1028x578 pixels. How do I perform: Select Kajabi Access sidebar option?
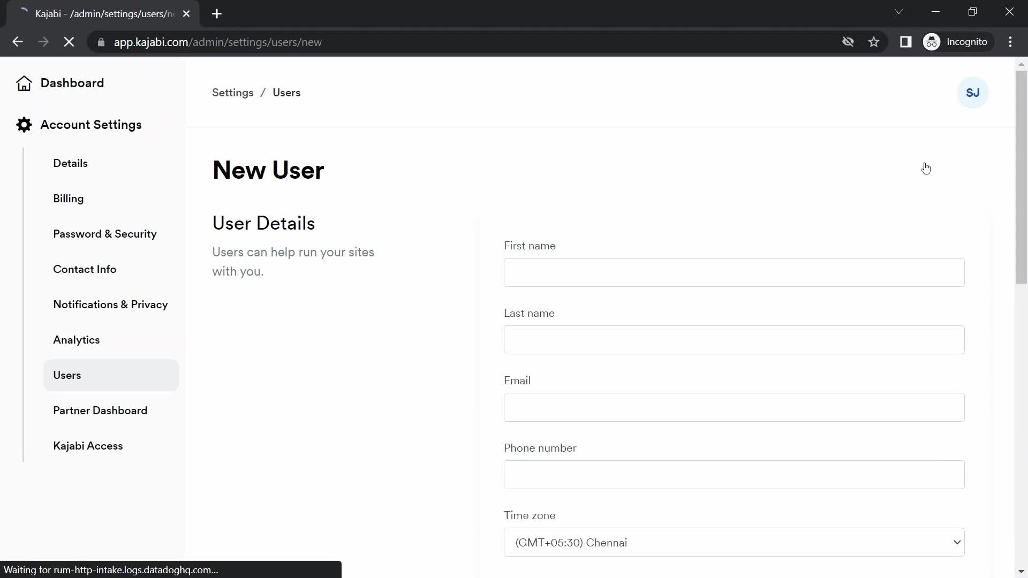coord(88,445)
